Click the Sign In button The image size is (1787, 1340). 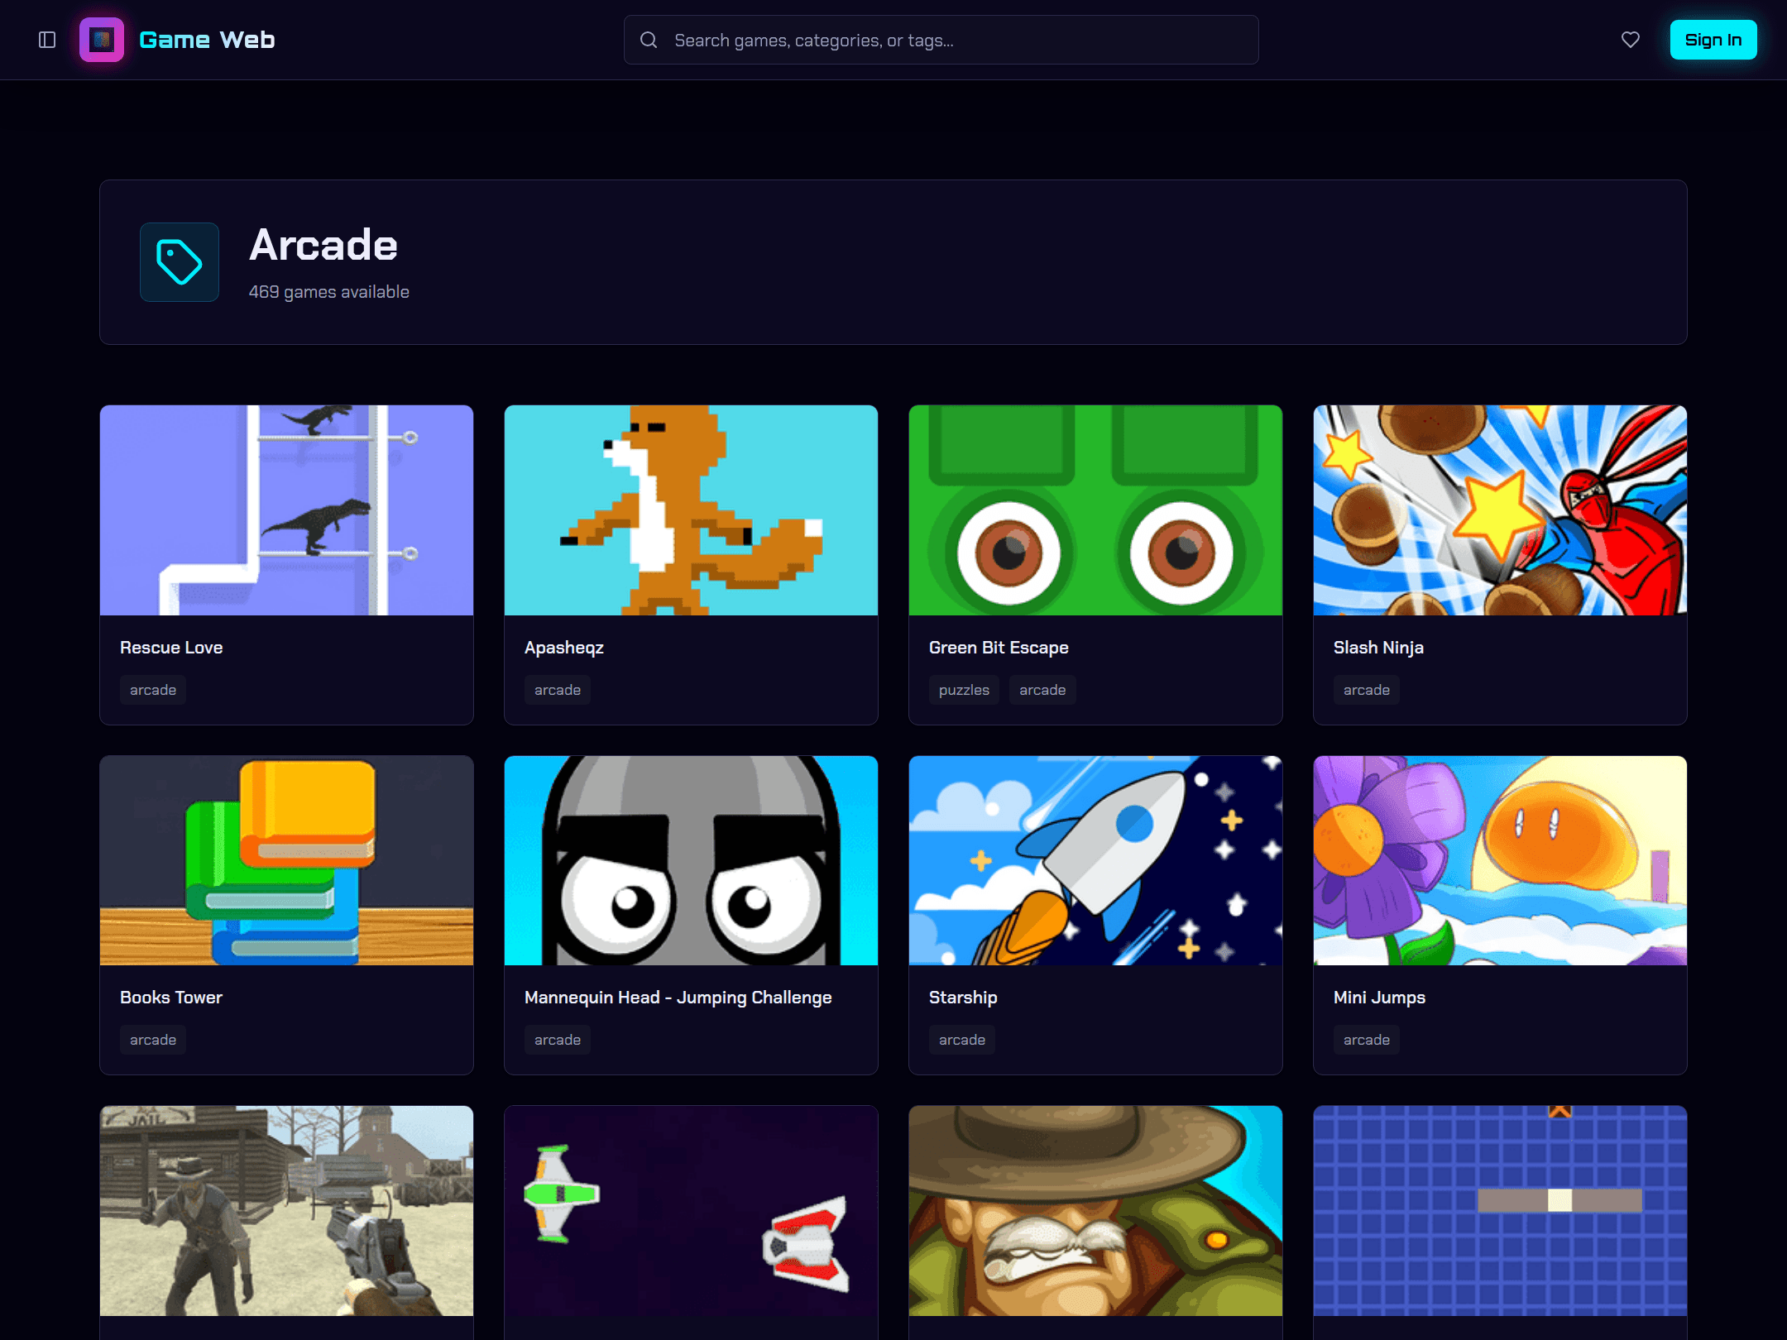click(1713, 40)
